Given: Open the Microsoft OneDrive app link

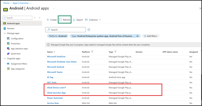Looking at the screenshot, I should pyautogui.click(x=56, y=56).
